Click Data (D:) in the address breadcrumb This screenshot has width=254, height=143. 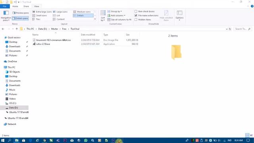(x=42, y=29)
